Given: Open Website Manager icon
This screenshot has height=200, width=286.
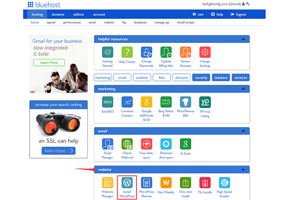Looking at the screenshot, I should (108, 183).
